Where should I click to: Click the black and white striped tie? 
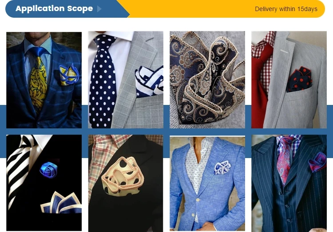tap(20, 167)
